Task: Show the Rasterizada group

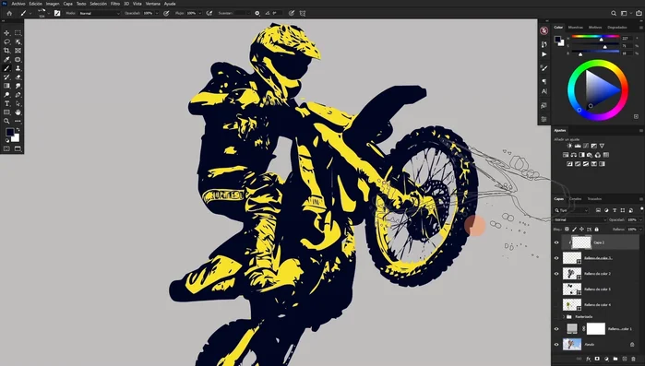Action: 556,317
